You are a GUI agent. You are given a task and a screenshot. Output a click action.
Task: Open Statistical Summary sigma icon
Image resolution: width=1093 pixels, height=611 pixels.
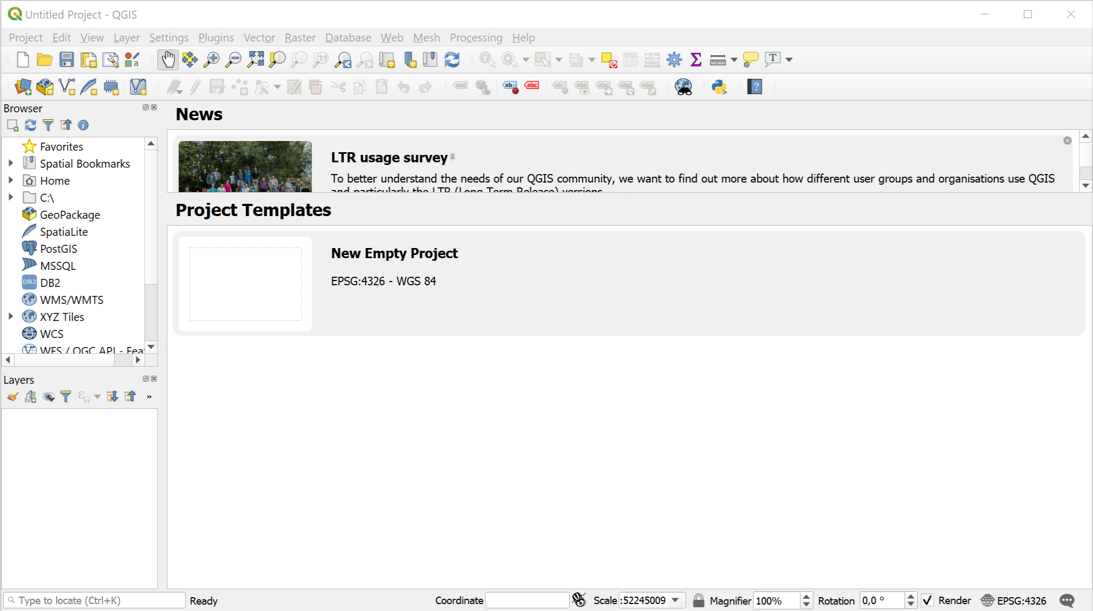pos(695,60)
